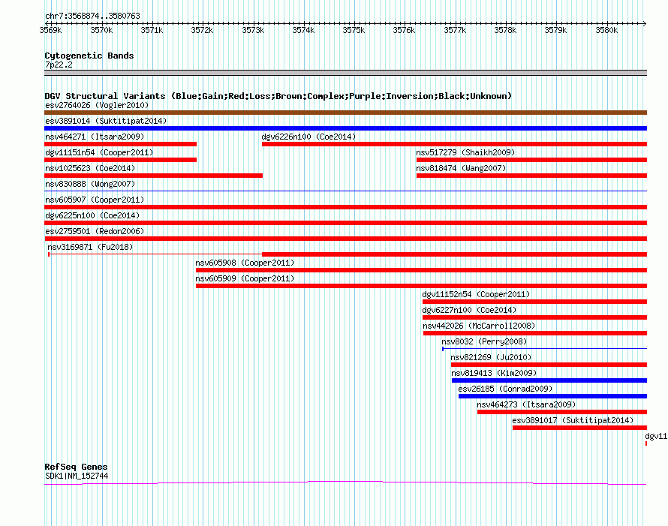The image size is (668, 526).
Task: Click the RefSeq Genes track title
Action: pos(76,467)
